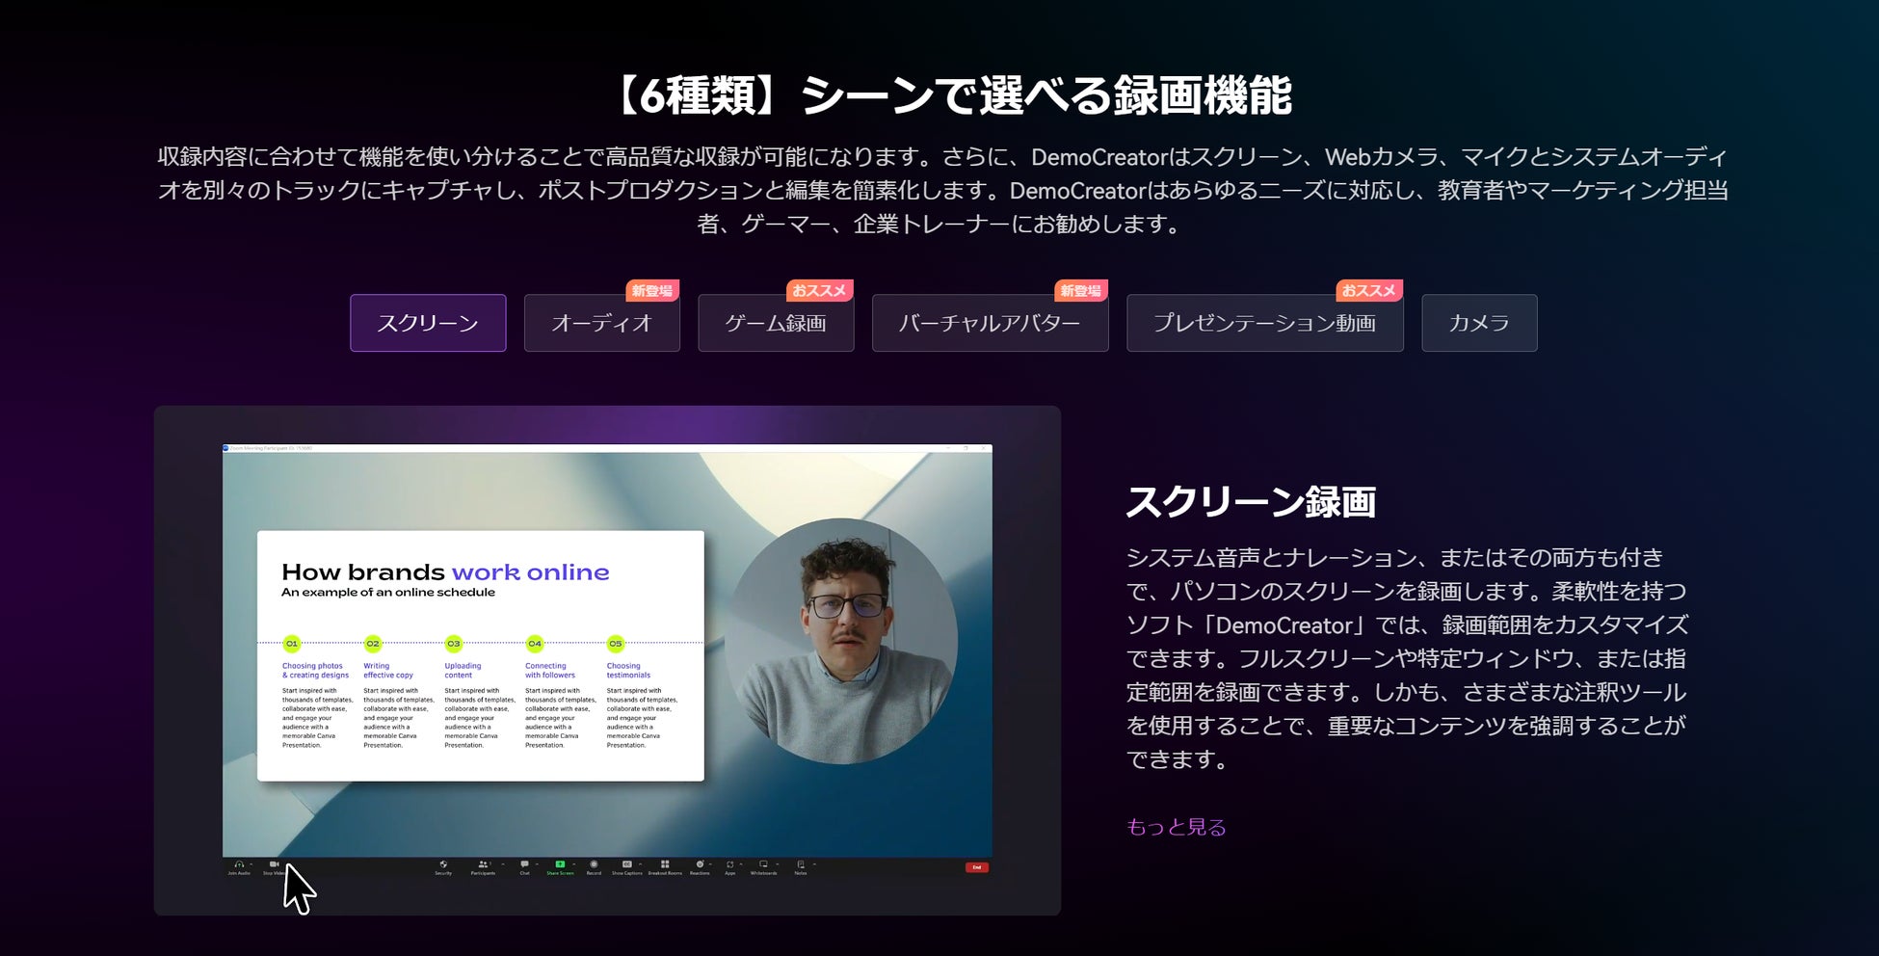Click the "Choosing testimonials" slide text
1879x956 pixels.
tap(628, 671)
